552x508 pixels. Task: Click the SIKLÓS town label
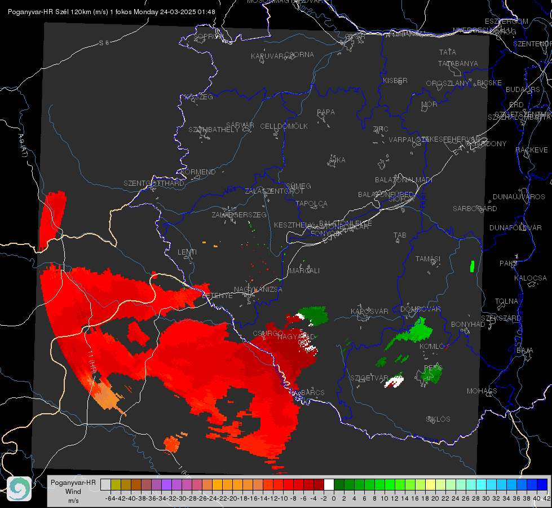438,419
